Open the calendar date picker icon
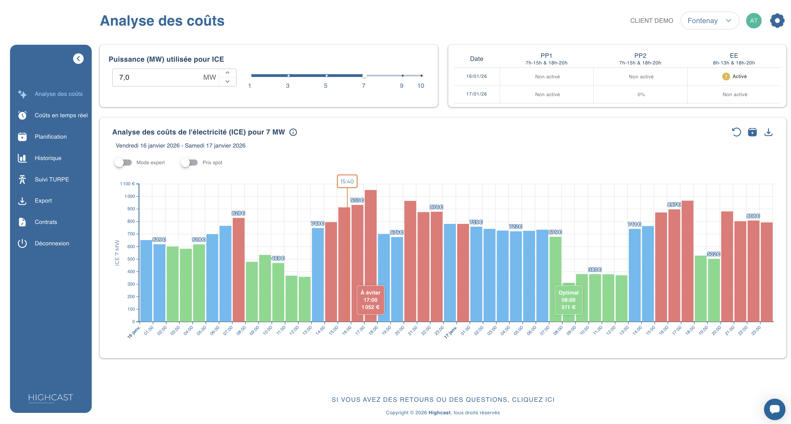Viewport: 791px width, 424px height. [752, 132]
